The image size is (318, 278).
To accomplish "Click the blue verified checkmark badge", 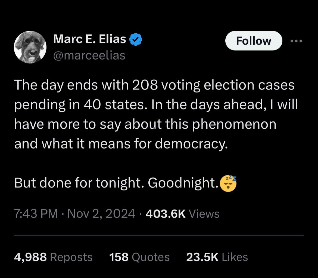I will [x=136, y=40].
